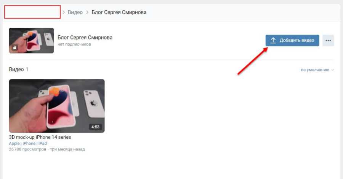Image resolution: width=343 pixels, height=179 pixels.
Task: Click the нет подписчиков subscriber text
Action: 74,44
